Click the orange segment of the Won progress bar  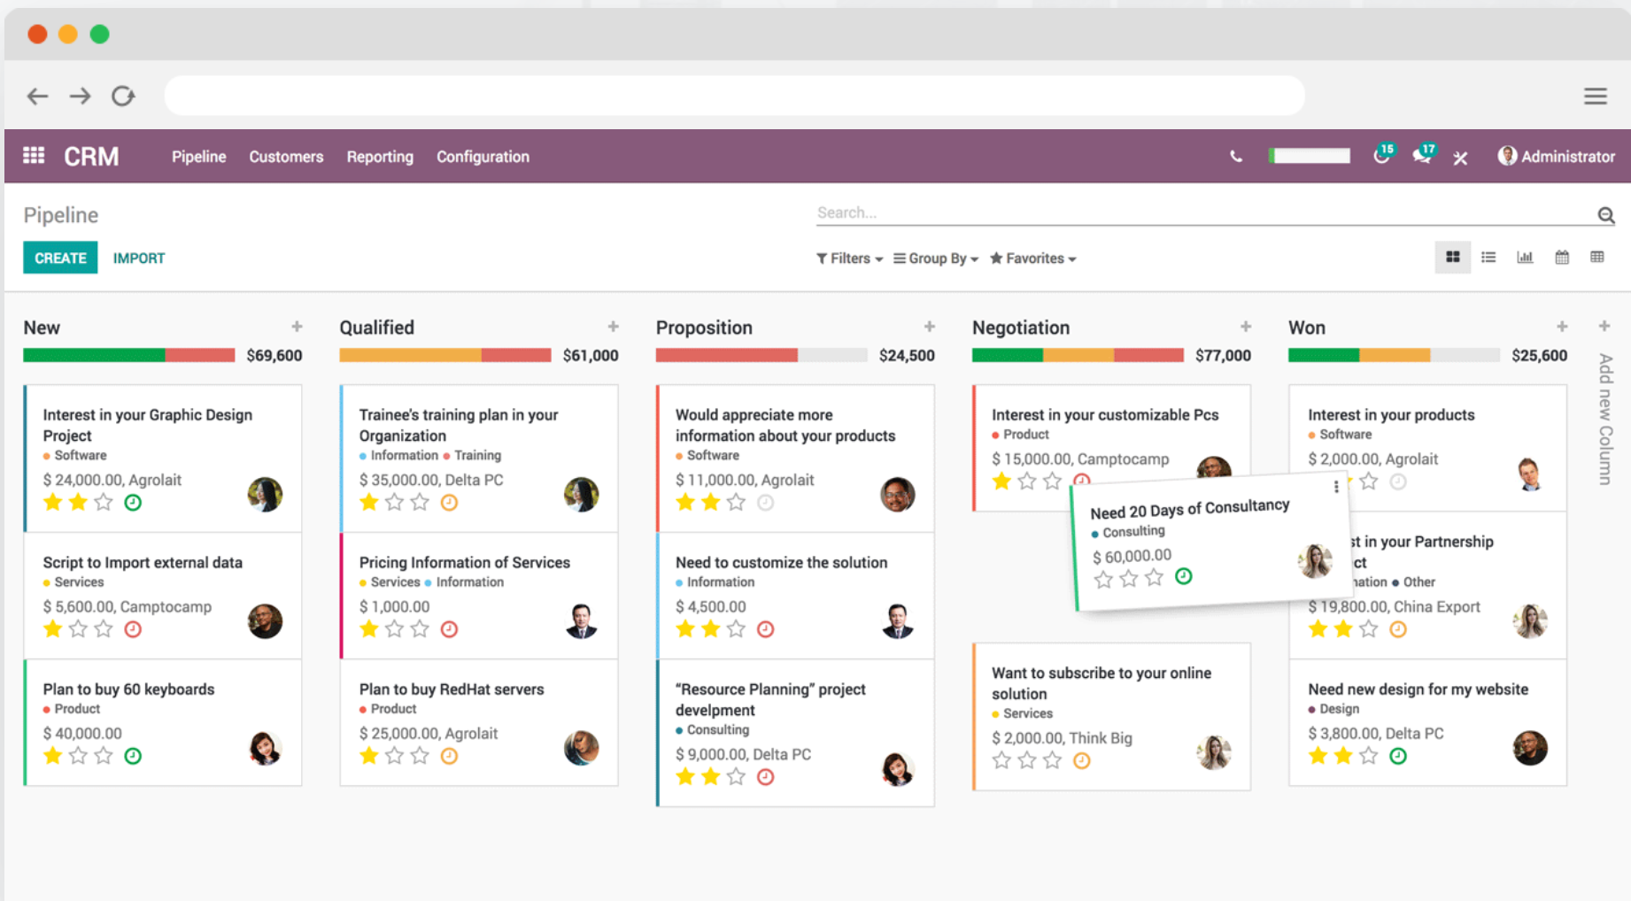click(x=1395, y=355)
